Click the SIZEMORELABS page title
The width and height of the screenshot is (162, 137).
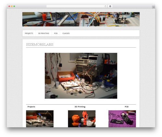(40, 44)
